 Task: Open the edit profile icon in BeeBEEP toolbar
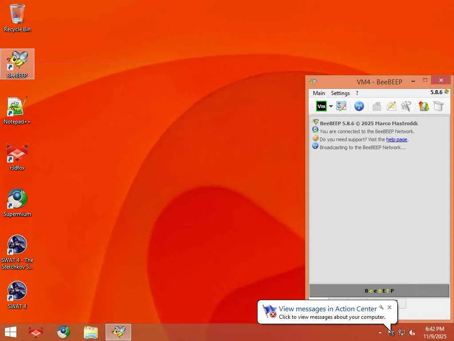click(341, 106)
